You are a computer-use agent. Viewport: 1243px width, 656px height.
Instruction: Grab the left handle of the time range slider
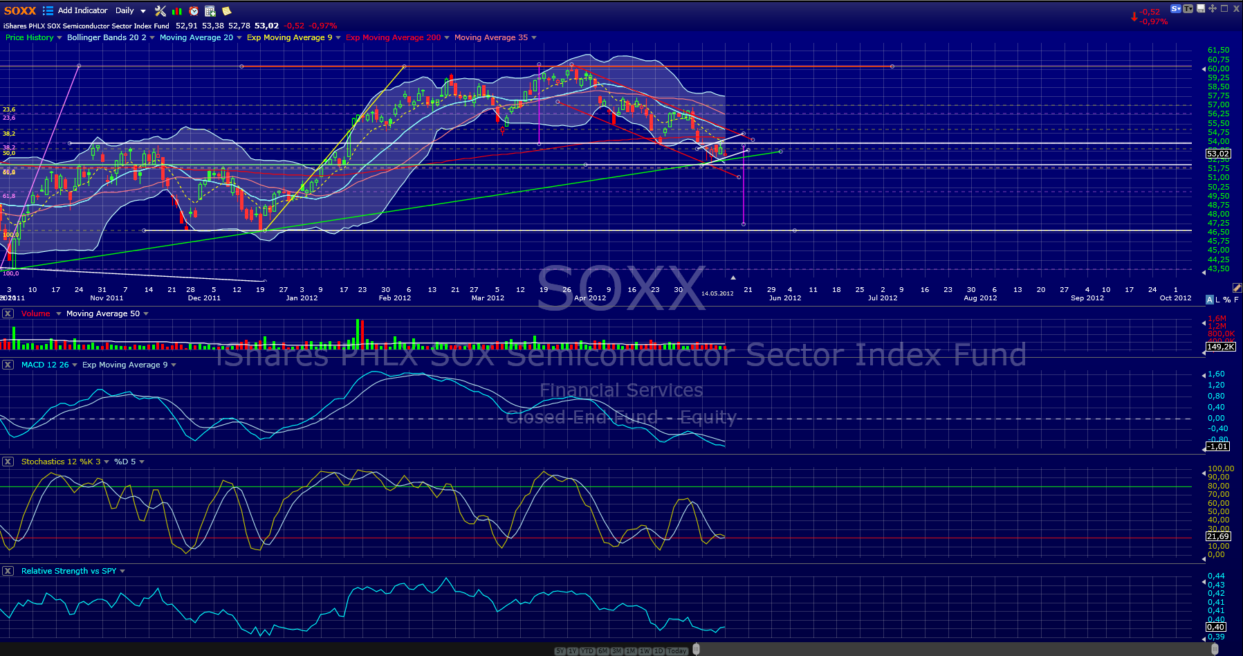(x=697, y=649)
